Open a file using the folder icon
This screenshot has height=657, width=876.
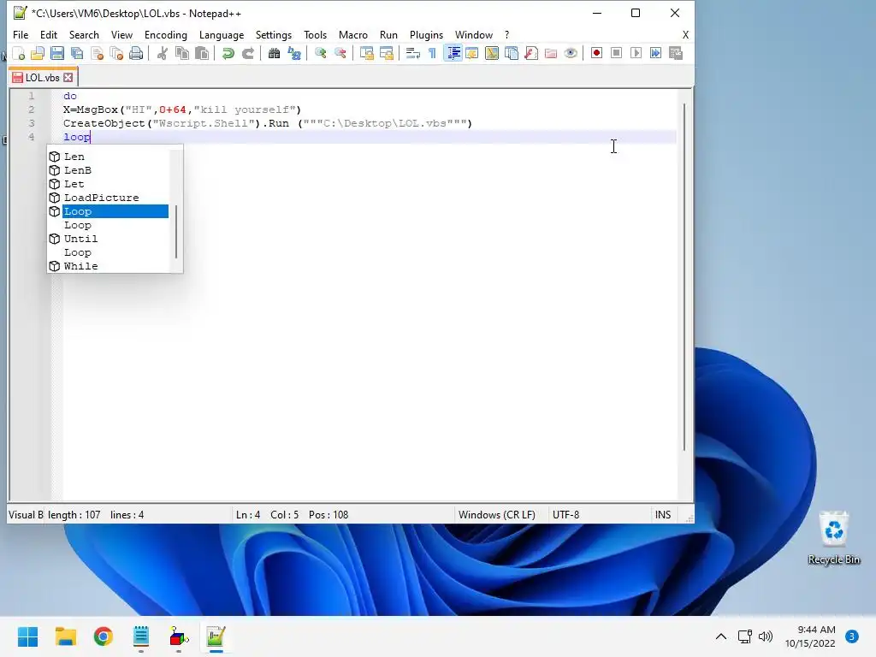pos(38,54)
